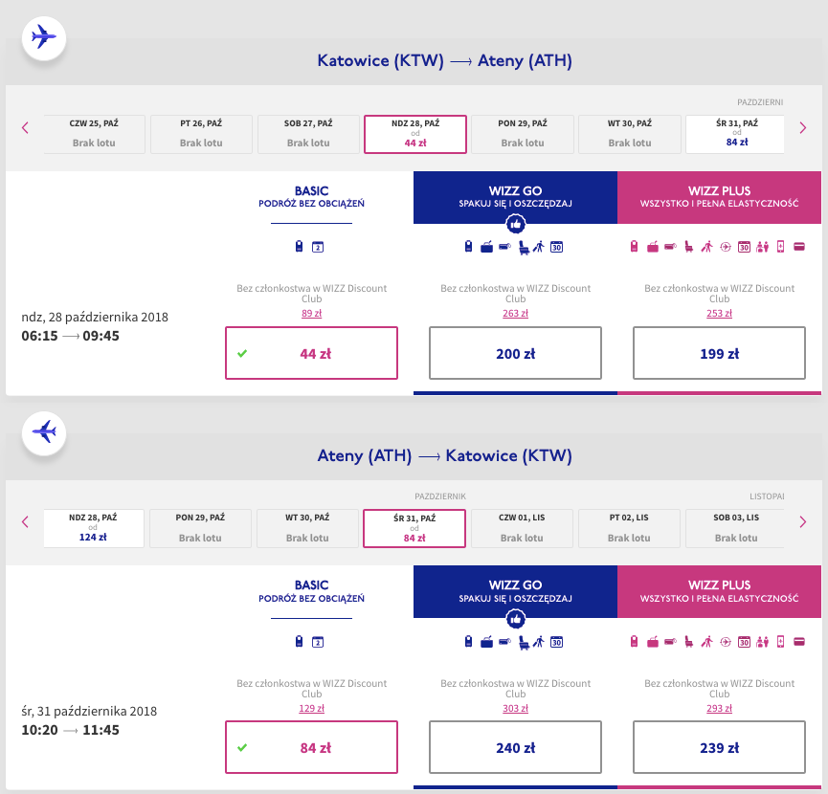This screenshot has height=794, width=828.
Task: Click the cabin bag icon under outbound BASIC
Action: point(299,247)
